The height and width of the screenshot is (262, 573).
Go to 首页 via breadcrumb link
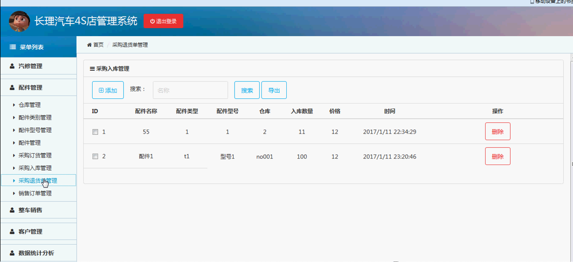(98, 45)
